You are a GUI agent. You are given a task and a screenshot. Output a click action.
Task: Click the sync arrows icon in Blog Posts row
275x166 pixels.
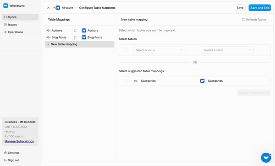[x=75, y=37]
